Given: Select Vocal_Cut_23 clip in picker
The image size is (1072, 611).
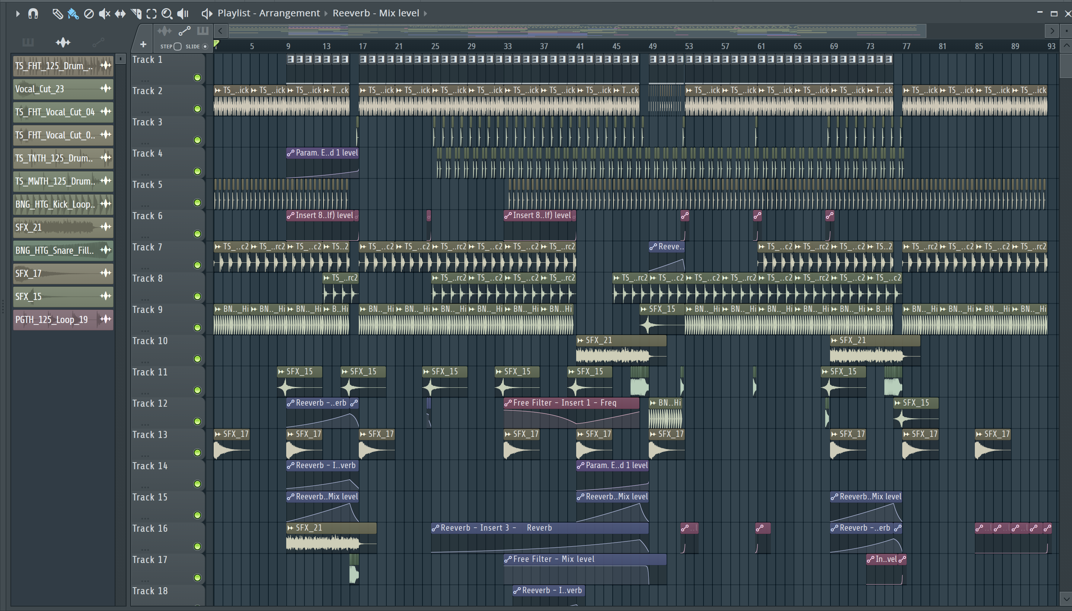Looking at the screenshot, I should (x=63, y=89).
